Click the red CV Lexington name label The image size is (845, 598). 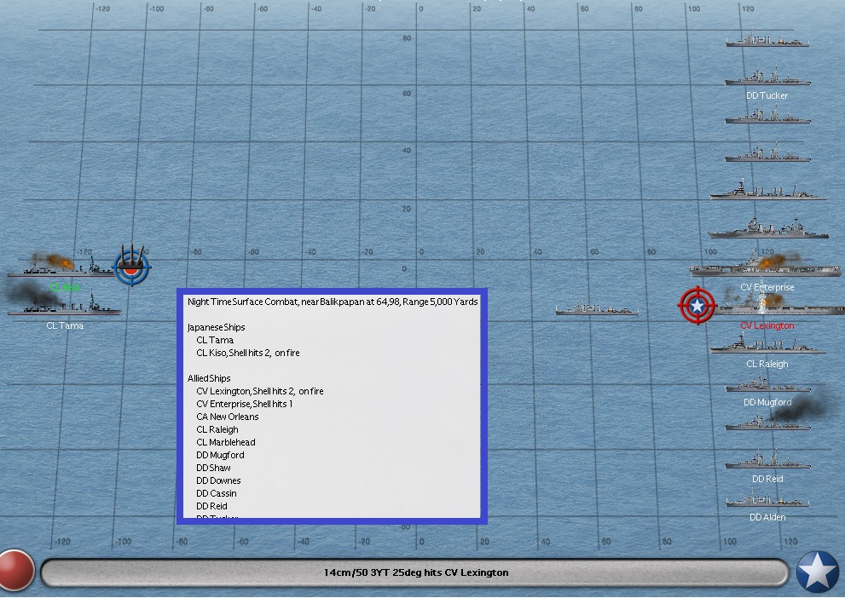(767, 325)
